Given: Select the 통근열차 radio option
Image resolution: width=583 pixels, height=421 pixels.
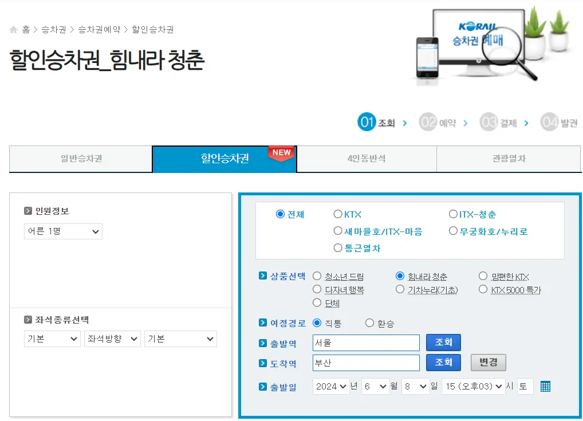Looking at the screenshot, I should click(338, 247).
